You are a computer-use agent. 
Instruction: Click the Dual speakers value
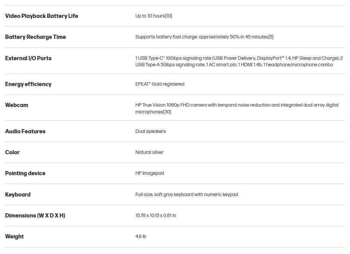coord(151,131)
